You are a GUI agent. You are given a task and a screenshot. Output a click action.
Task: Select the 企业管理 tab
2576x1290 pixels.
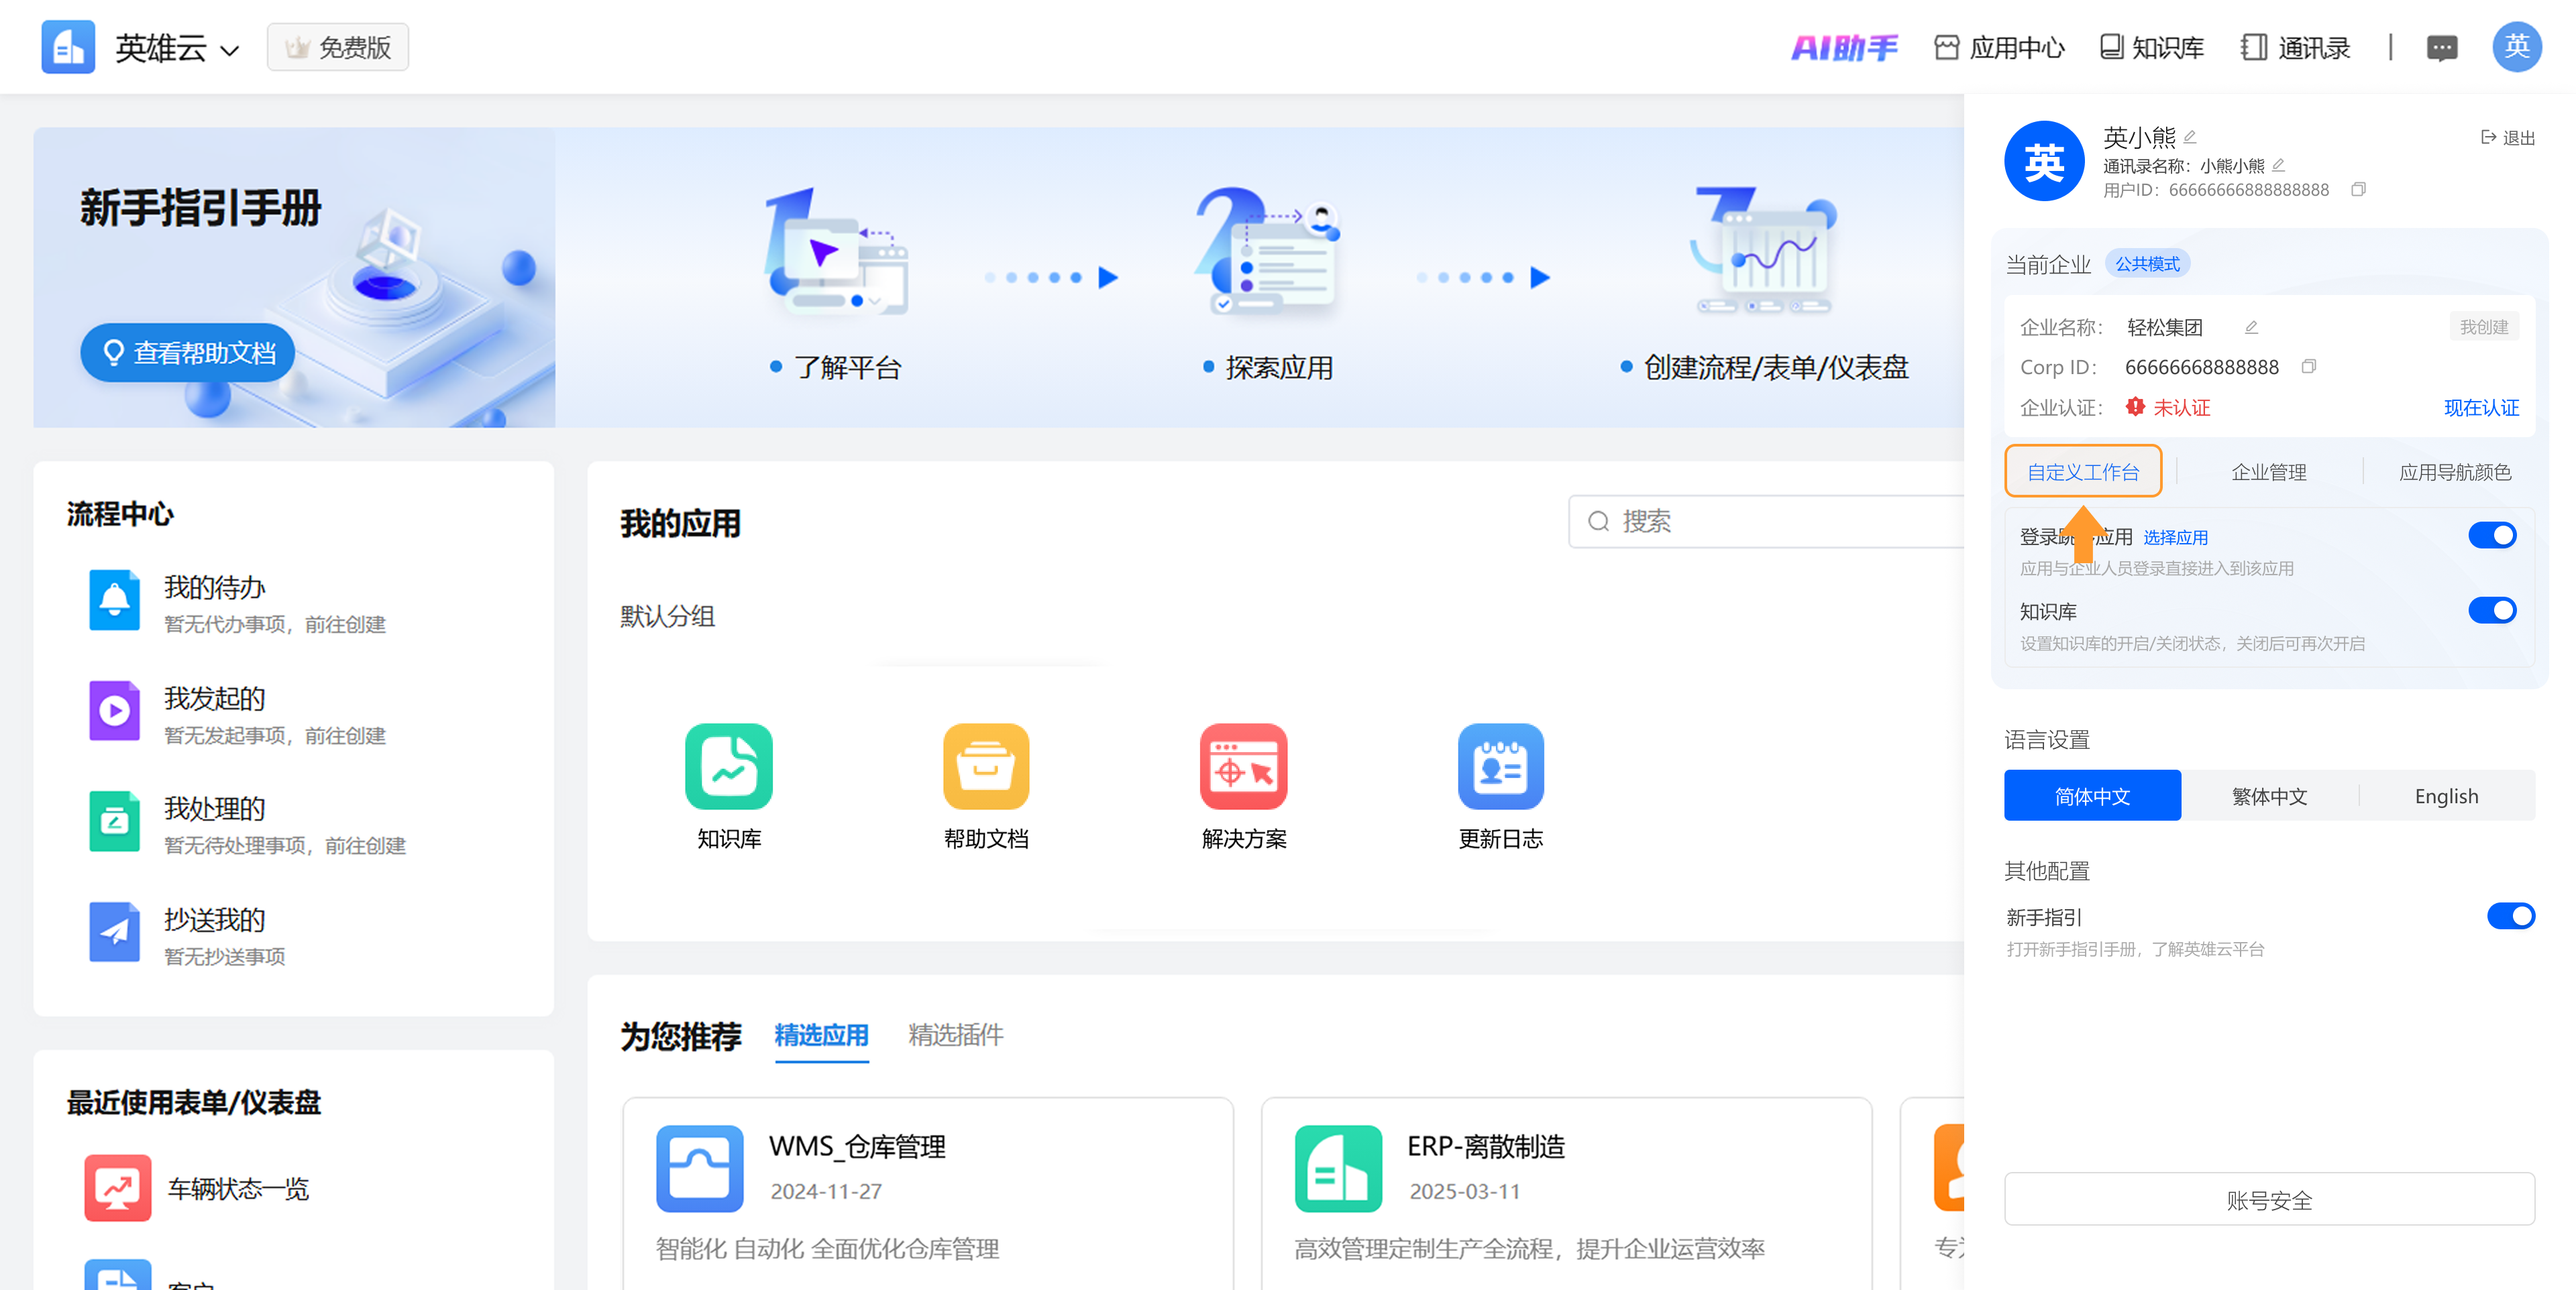2268,473
